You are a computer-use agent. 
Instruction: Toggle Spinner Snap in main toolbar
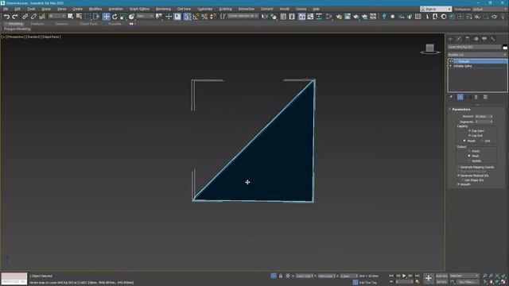(213, 17)
